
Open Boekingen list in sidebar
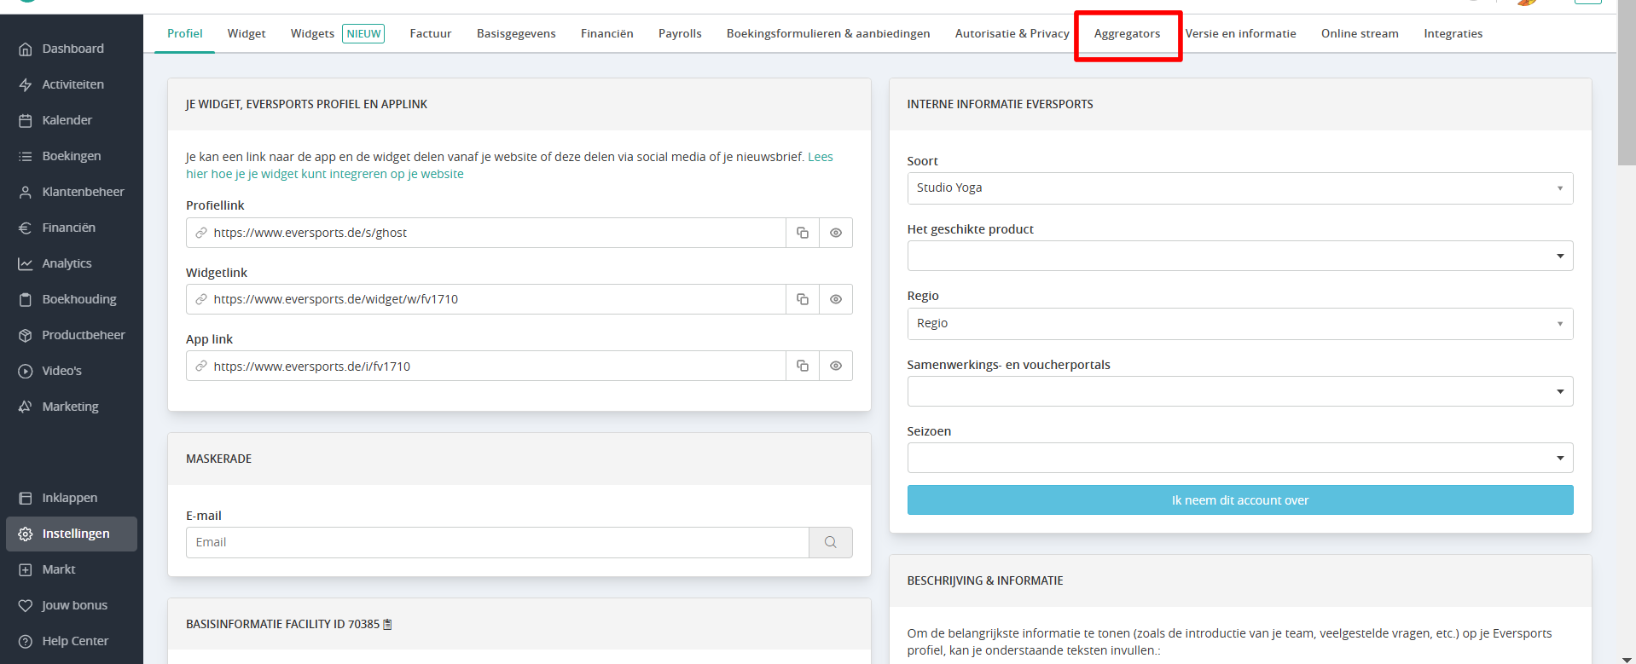pos(72,156)
